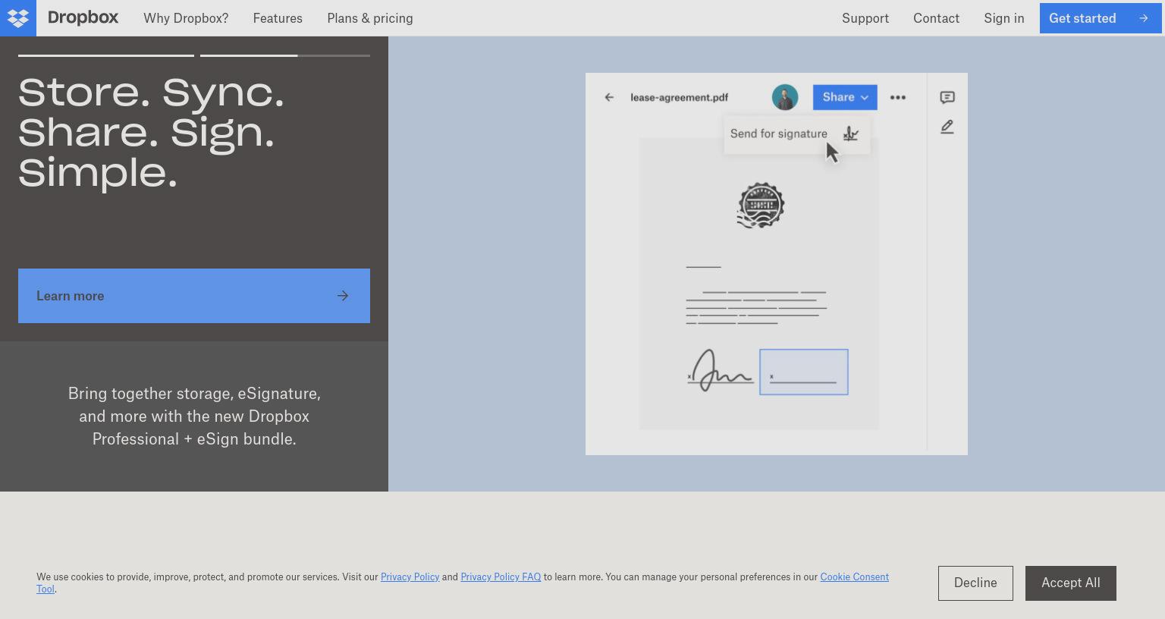Open the three-dot more options menu
The height and width of the screenshot is (619, 1165).
tap(898, 97)
